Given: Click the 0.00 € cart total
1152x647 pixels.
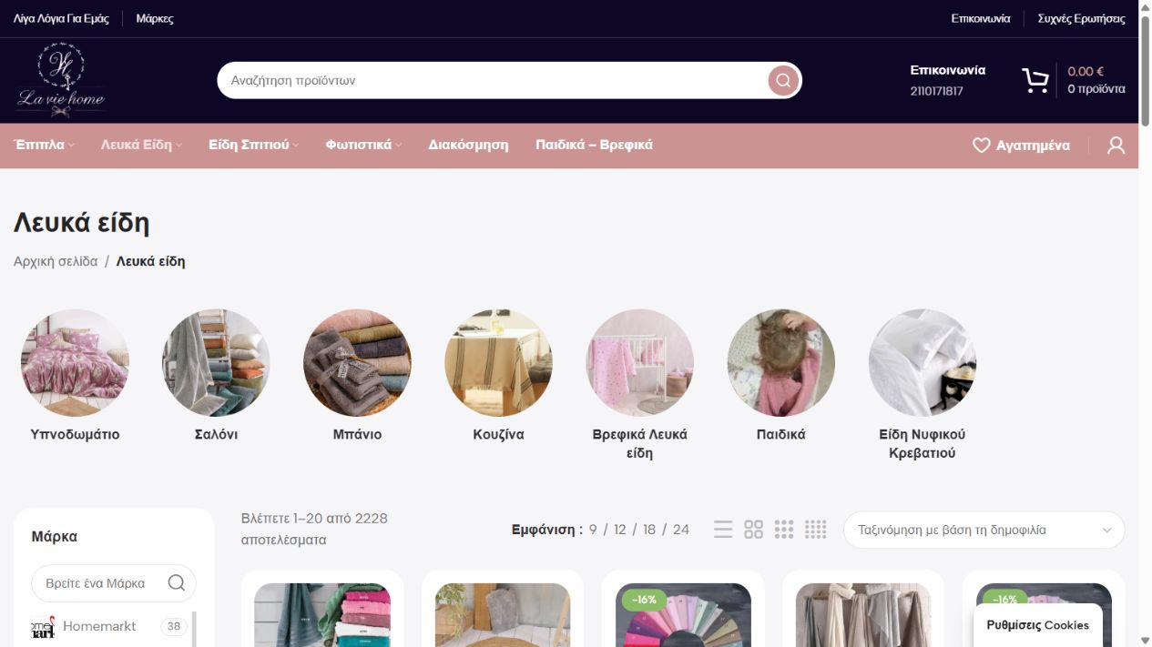Looking at the screenshot, I should 1086,71.
